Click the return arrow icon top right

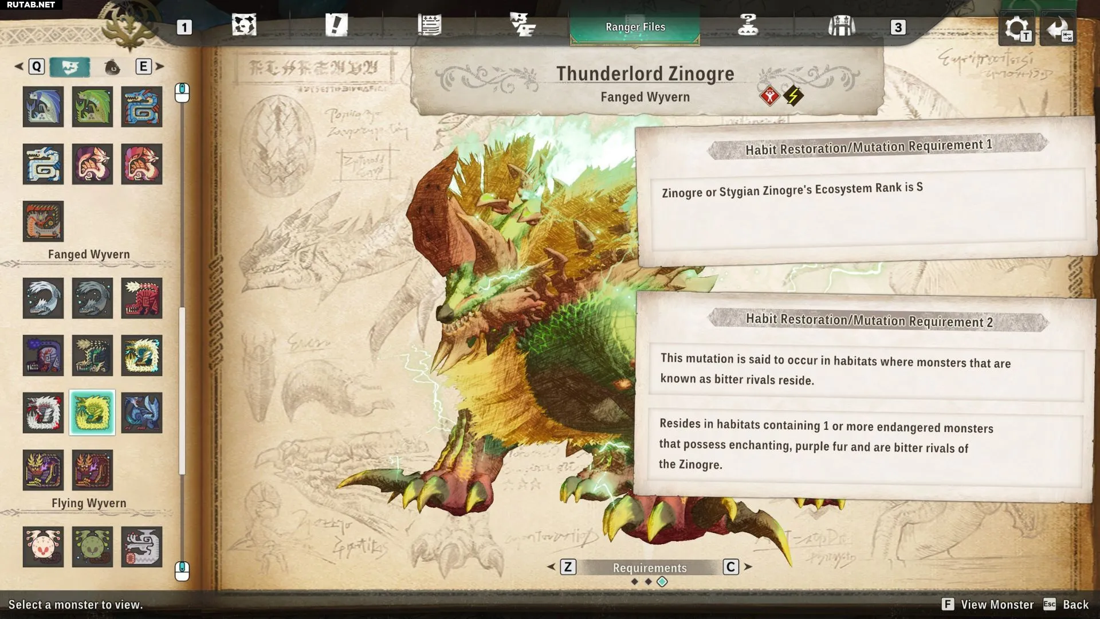pos(1058,29)
